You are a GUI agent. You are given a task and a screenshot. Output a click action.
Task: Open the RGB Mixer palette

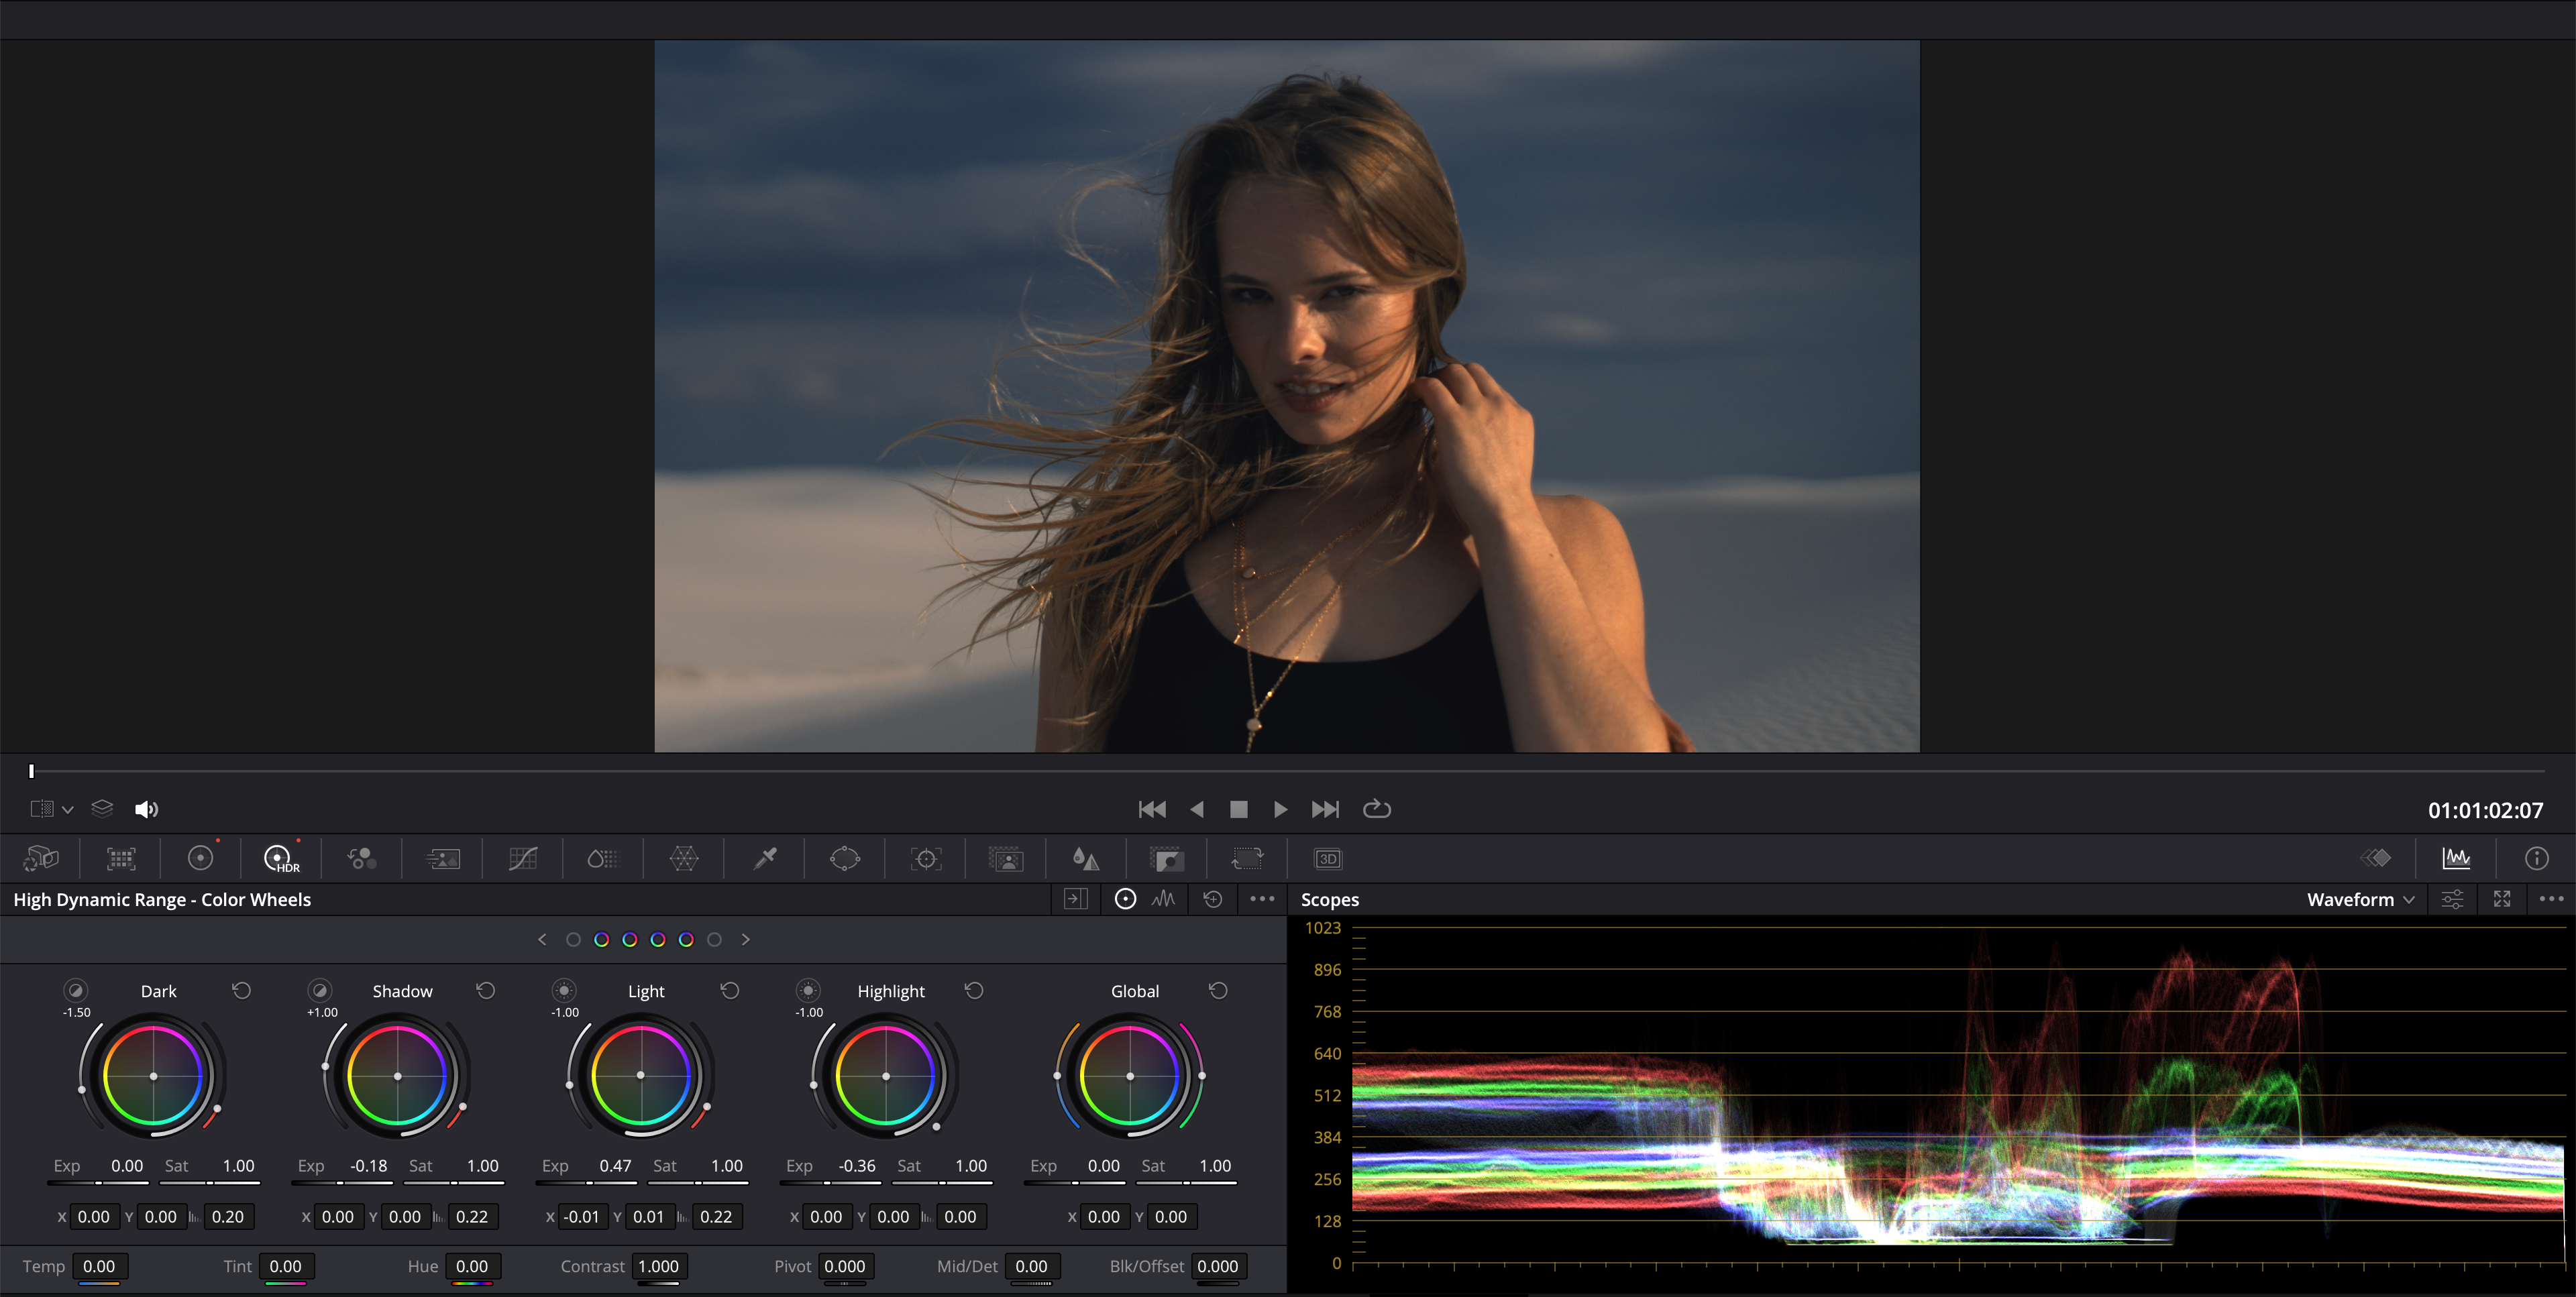tap(362, 858)
